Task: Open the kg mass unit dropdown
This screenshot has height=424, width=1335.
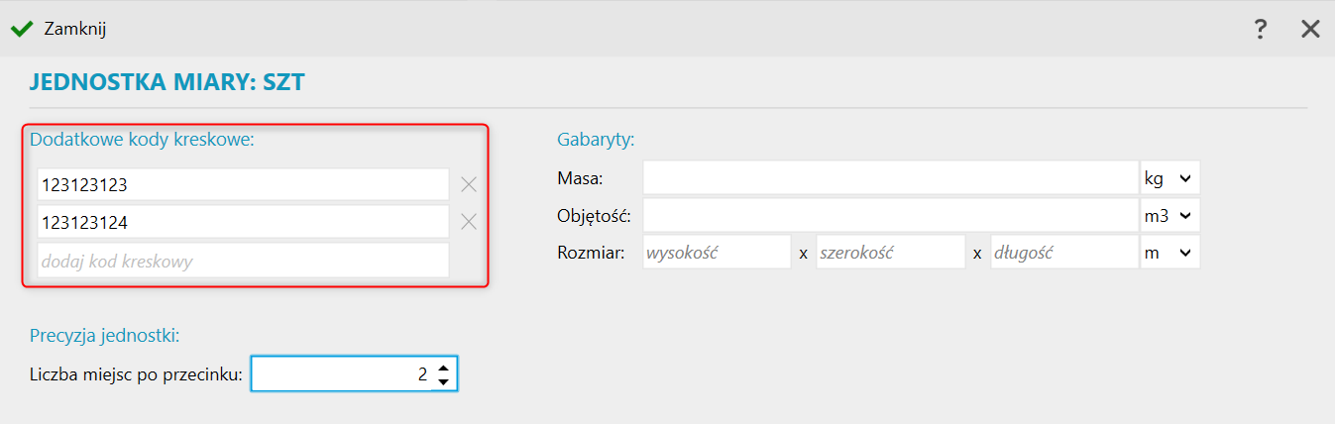Action: click(x=1170, y=178)
